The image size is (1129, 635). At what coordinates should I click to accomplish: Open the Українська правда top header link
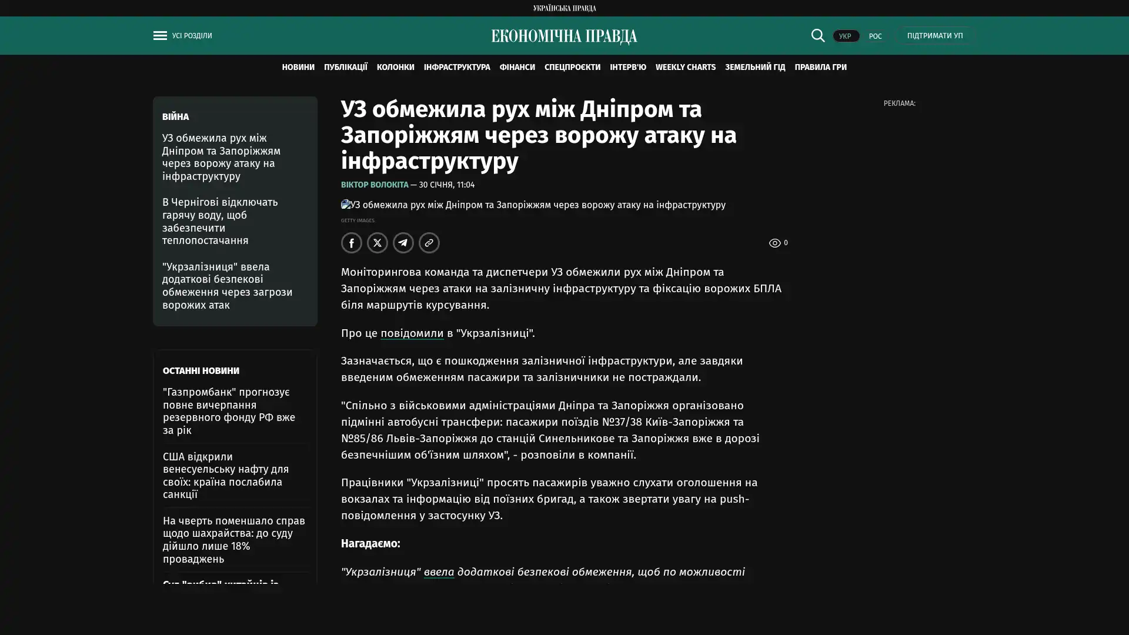[564, 8]
